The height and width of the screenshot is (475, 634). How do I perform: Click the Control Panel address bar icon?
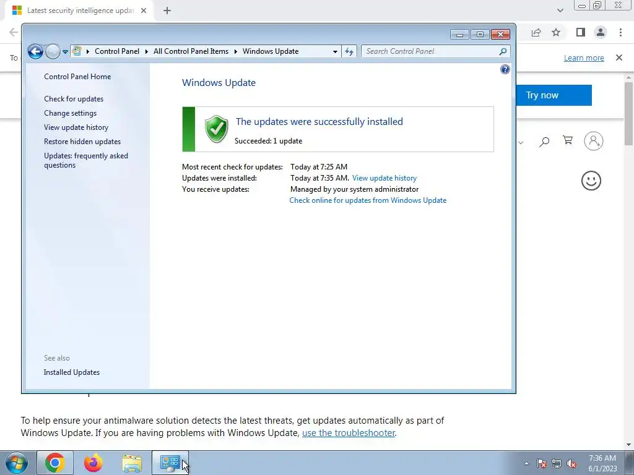coord(77,51)
